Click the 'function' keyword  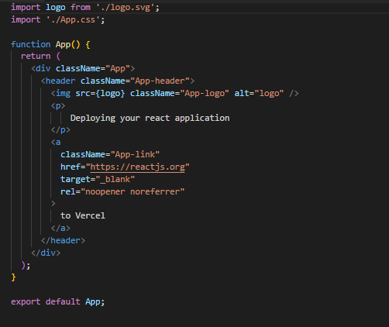pos(30,44)
